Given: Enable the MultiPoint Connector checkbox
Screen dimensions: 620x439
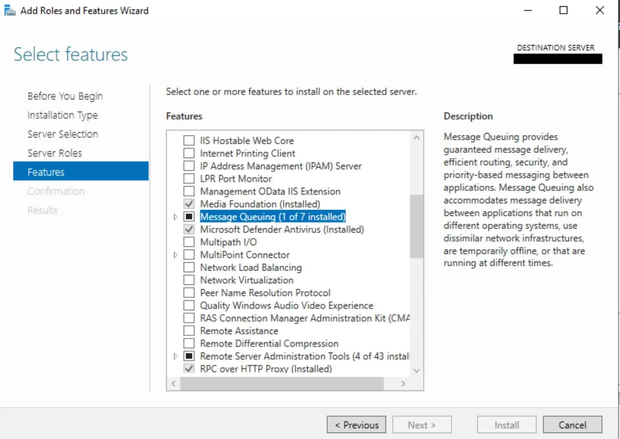Looking at the screenshot, I should pyautogui.click(x=189, y=255).
